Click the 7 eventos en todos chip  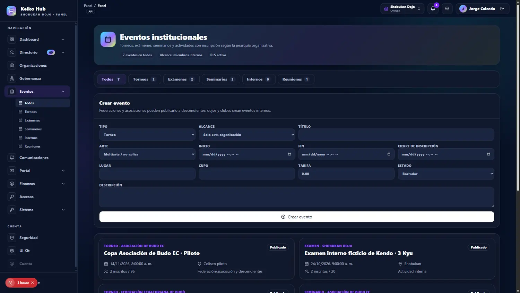(137, 55)
